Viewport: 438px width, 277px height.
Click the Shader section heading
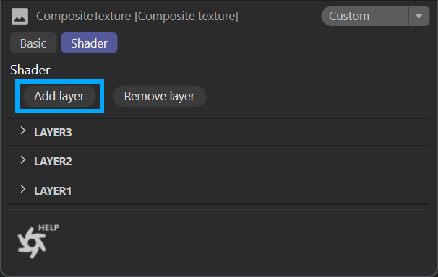(x=30, y=70)
